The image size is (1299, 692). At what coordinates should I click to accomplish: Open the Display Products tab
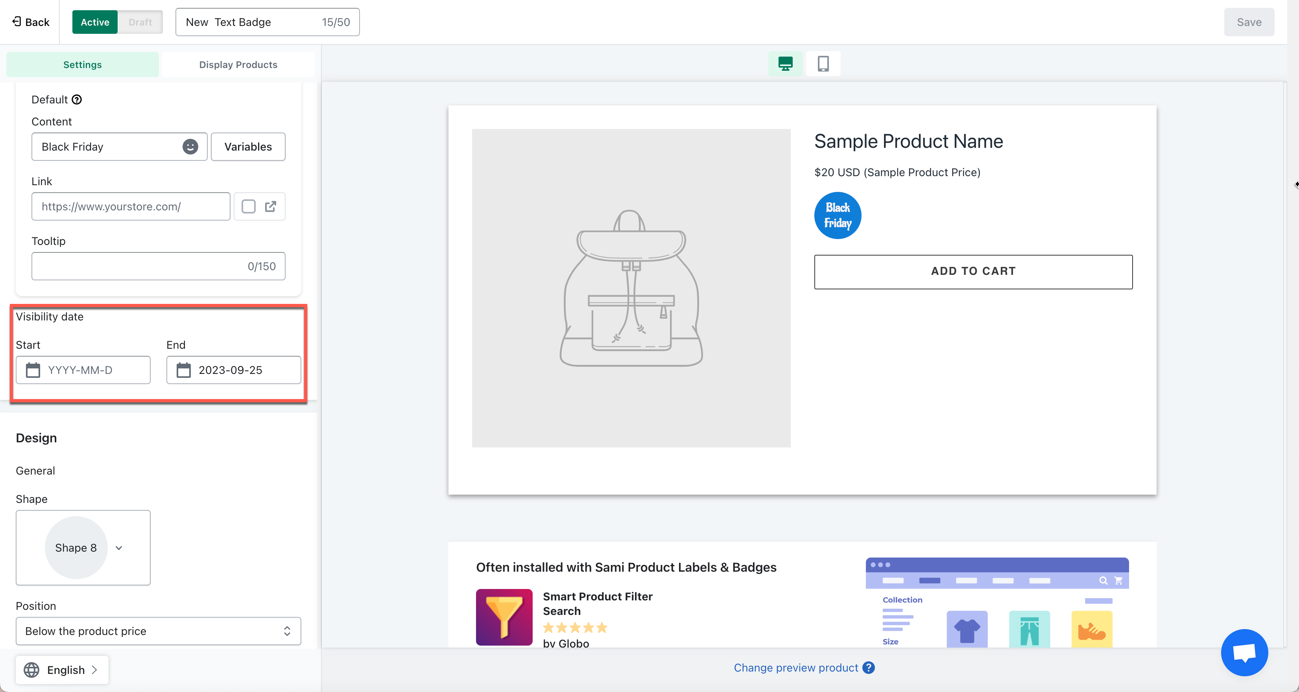pos(238,64)
